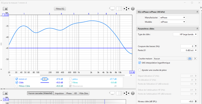Open the Manufacturier dropdown
The height and width of the screenshot is (104, 202).
[173, 17]
